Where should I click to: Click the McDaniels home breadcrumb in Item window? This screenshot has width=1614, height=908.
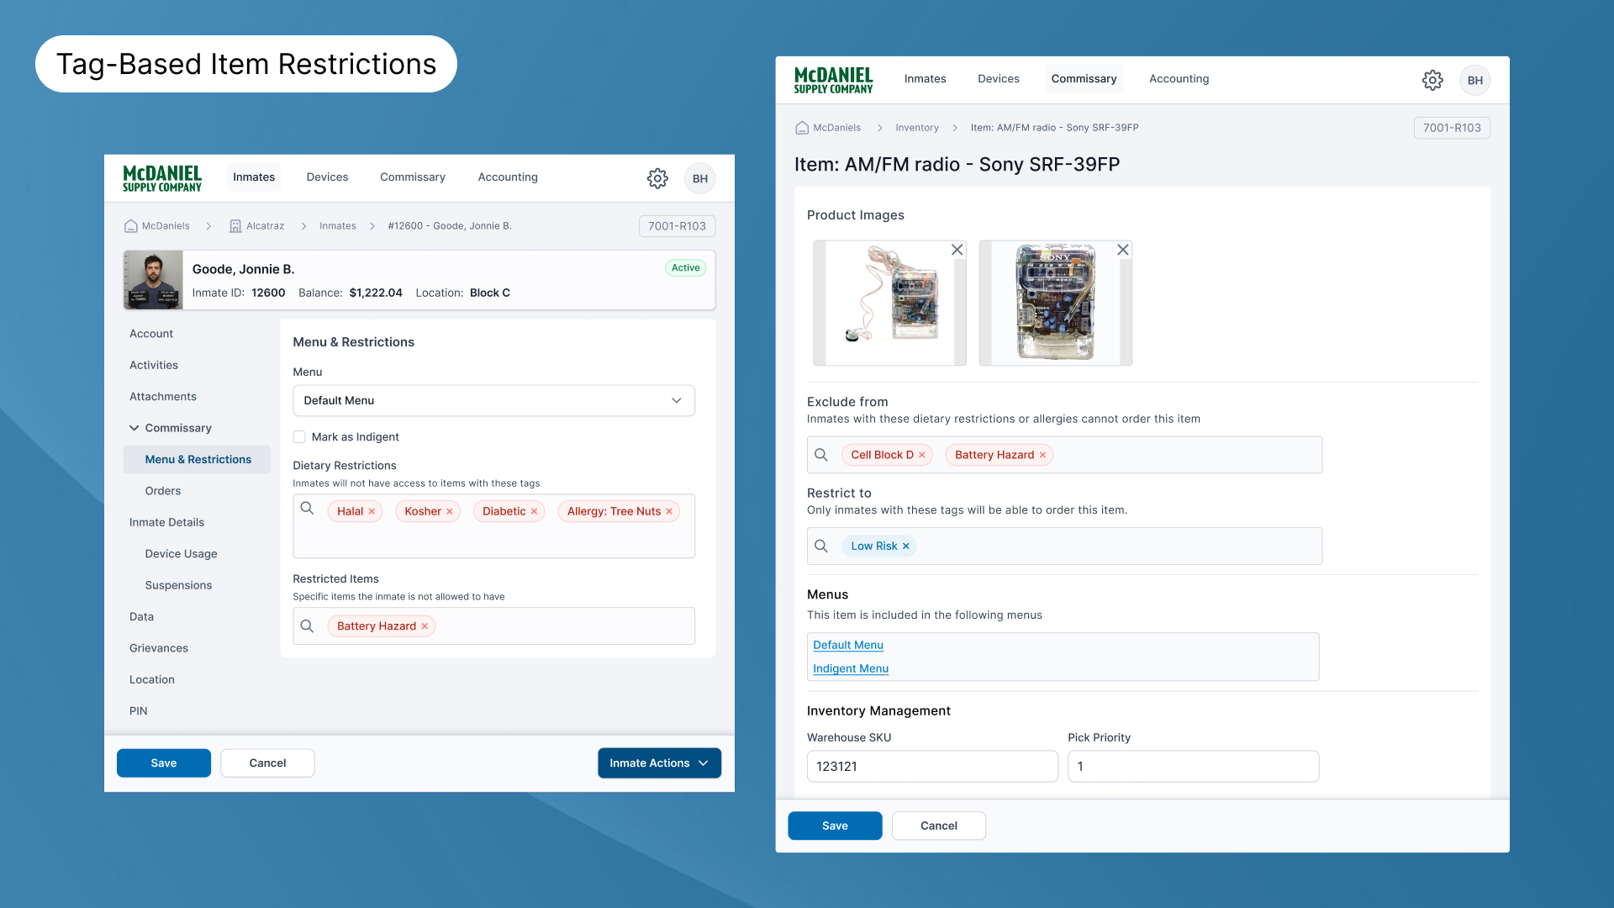point(828,128)
